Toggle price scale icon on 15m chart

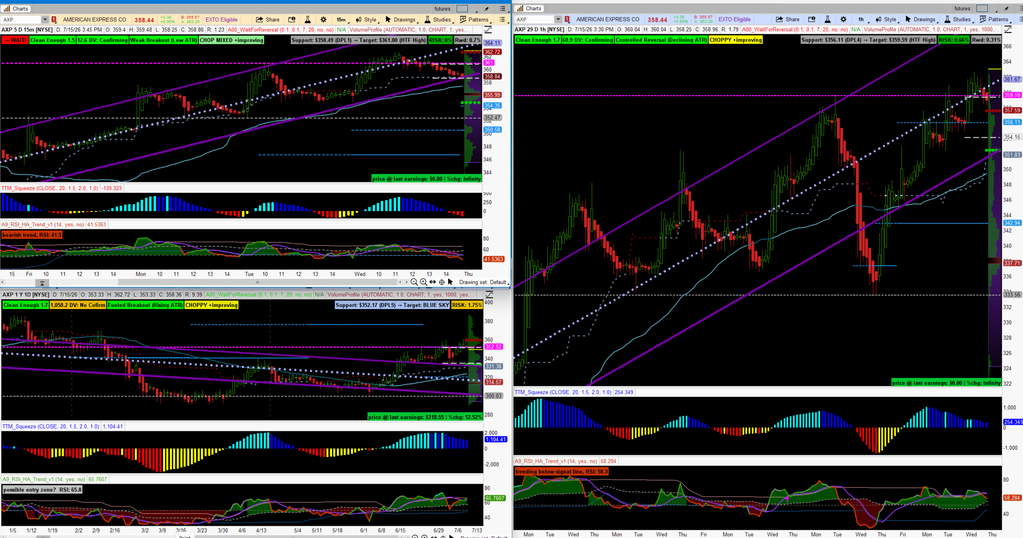tap(488, 30)
